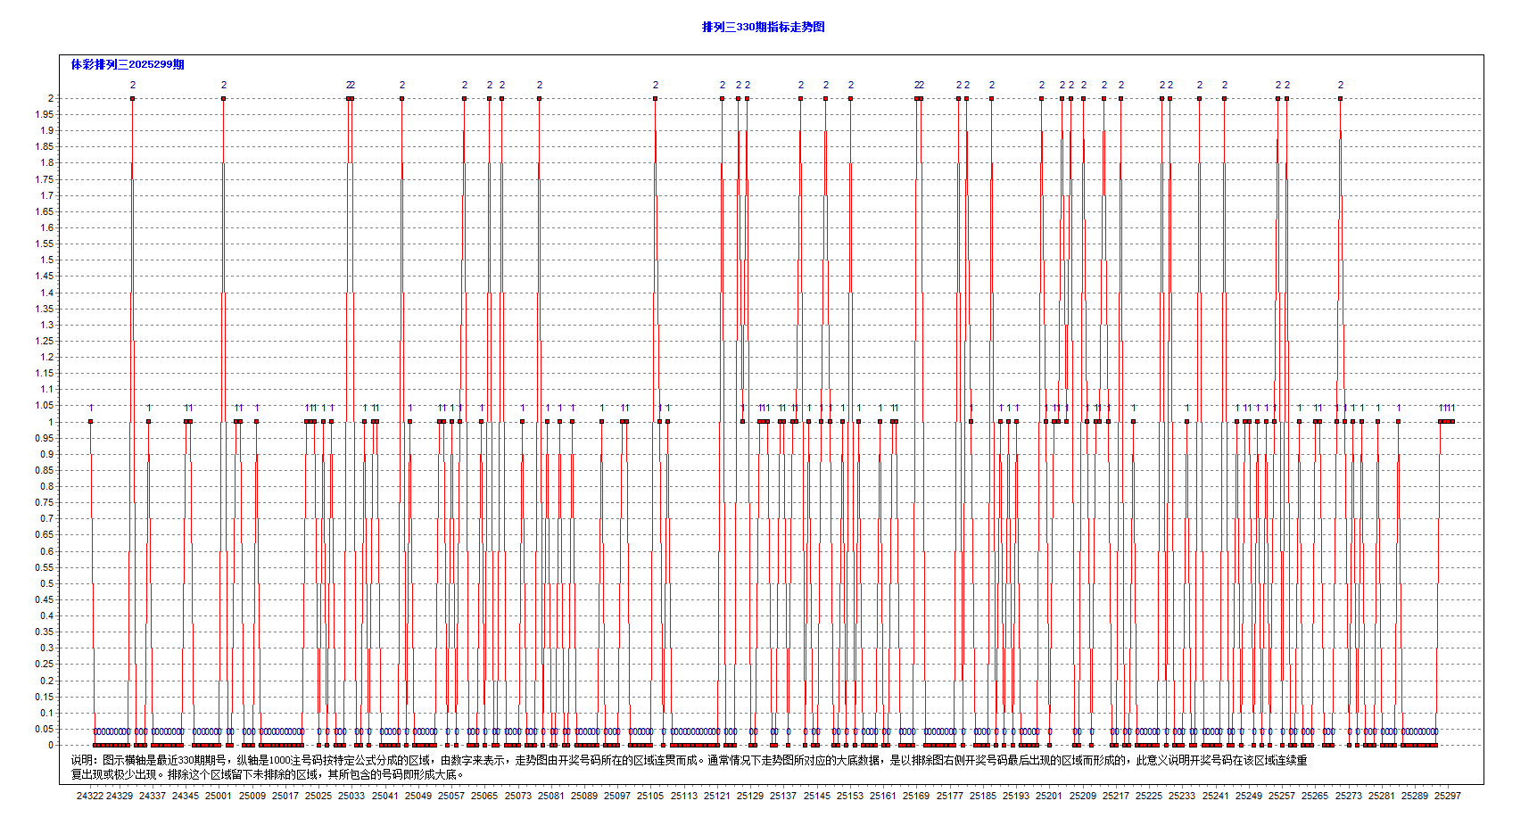The image size is (1529, 826).
Task: Click the leftmost peak marker at value 2
Action: 132,98
